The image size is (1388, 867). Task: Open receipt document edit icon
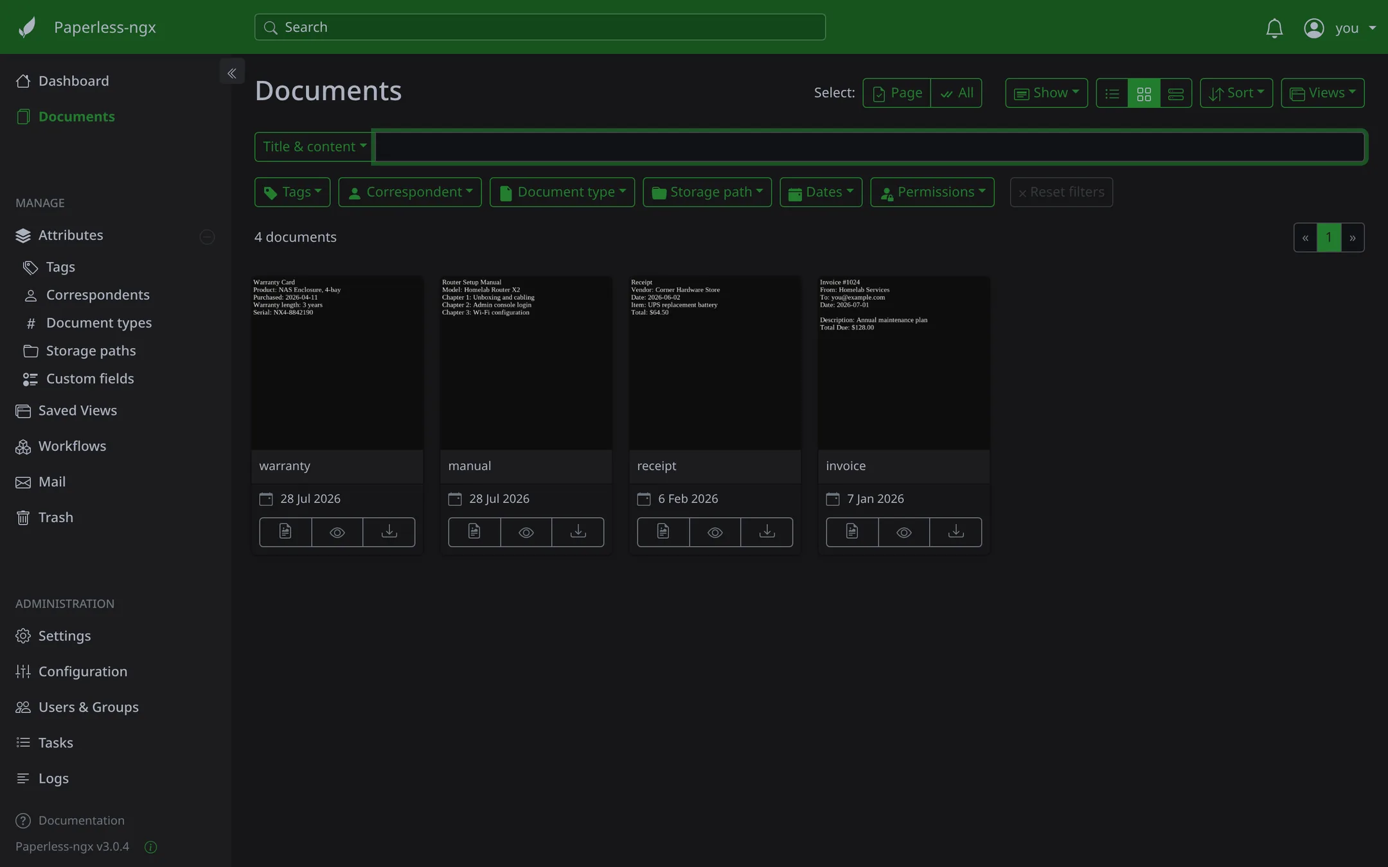(663, 532)
